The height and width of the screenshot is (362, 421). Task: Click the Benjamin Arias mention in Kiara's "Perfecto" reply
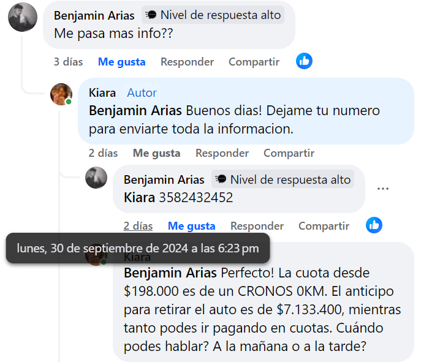point(170,273)
